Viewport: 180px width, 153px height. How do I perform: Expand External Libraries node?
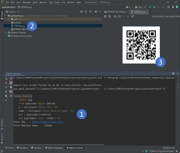click(5, 33)
